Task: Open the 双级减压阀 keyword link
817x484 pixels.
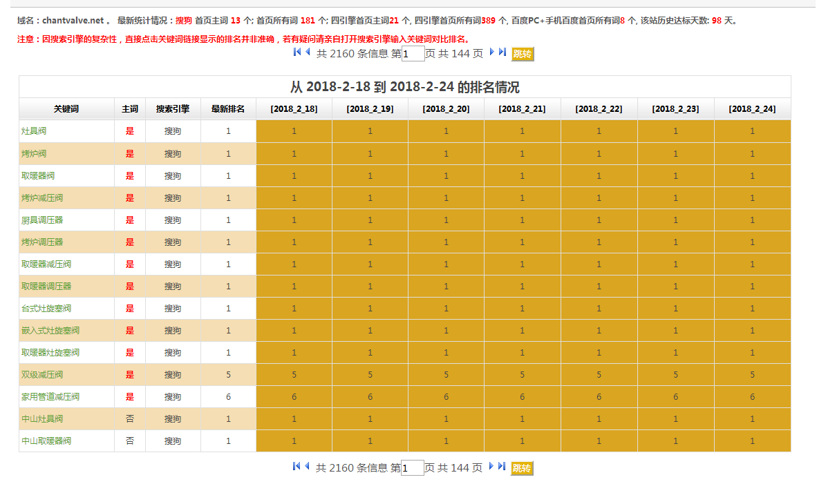Action: click(42, 375)
